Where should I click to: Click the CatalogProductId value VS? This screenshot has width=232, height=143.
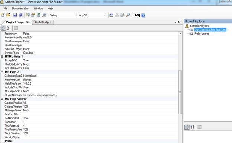(x=25, y=103)
